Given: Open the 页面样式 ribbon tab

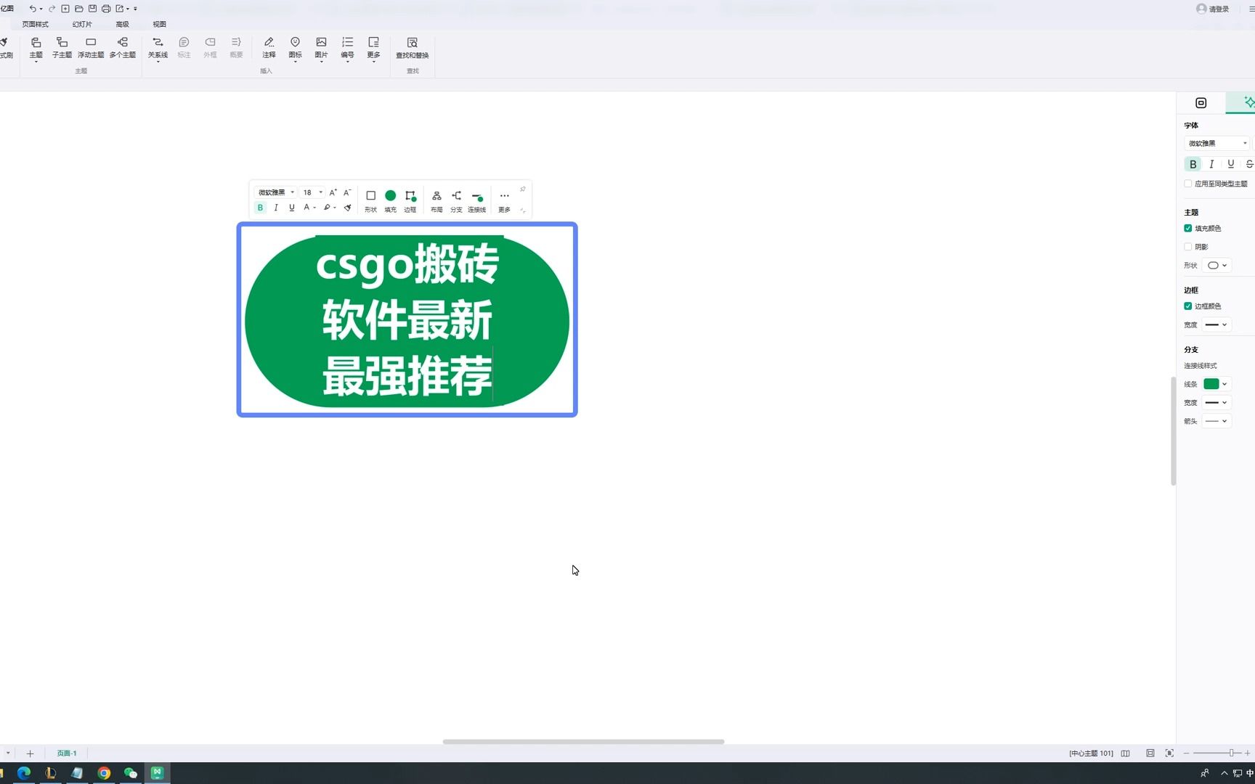Looking at the screenshot, I should (35, 24).
